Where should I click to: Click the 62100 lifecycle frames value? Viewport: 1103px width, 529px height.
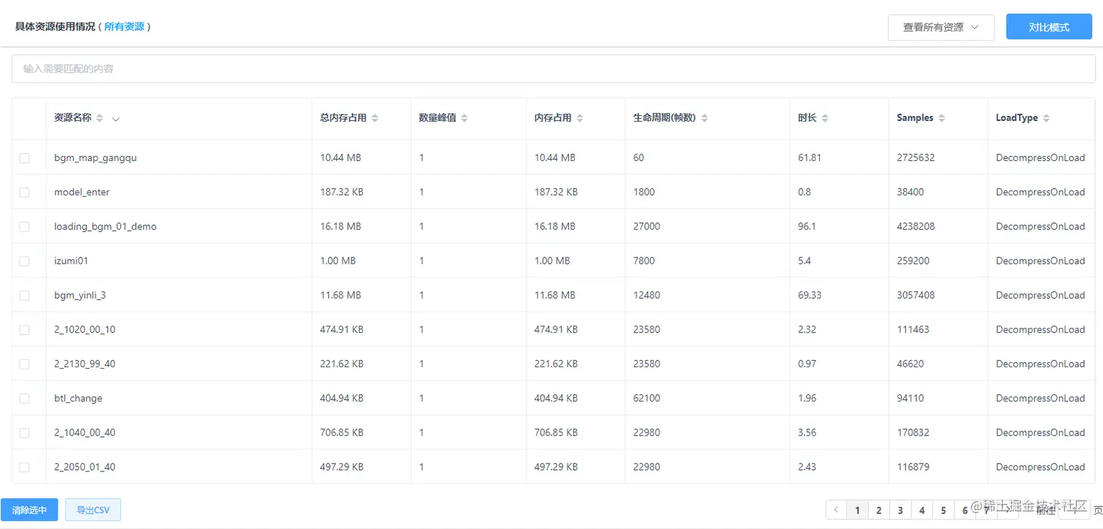(x=647, y=399)
